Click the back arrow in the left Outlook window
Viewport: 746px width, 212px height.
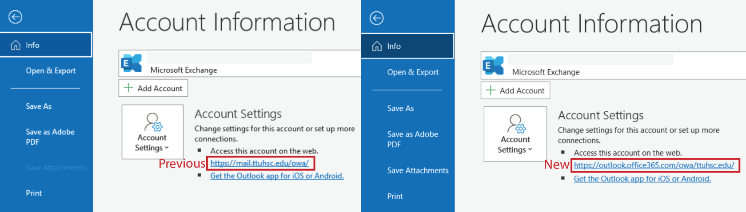(x=15, y=17)
